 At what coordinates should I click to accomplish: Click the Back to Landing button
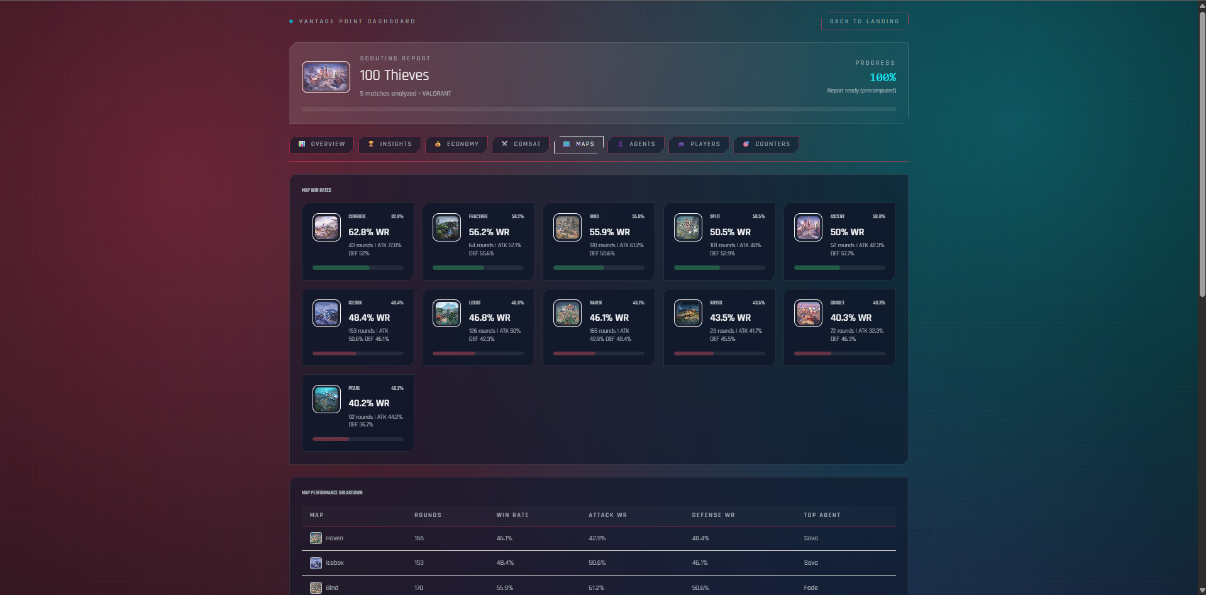pos(865,21)
